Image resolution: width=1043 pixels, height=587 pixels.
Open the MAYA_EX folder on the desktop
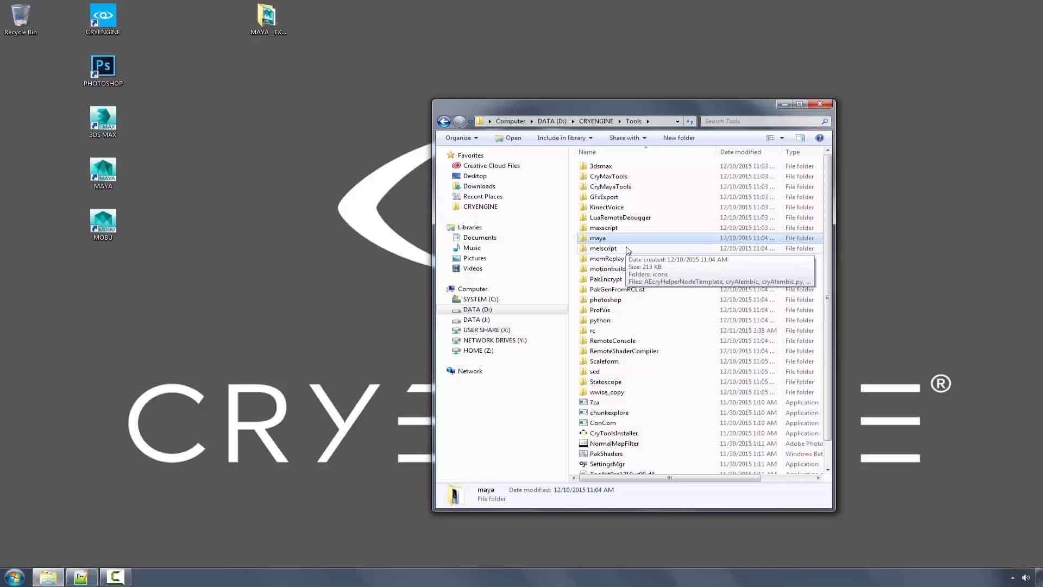(x=267, y=16)
